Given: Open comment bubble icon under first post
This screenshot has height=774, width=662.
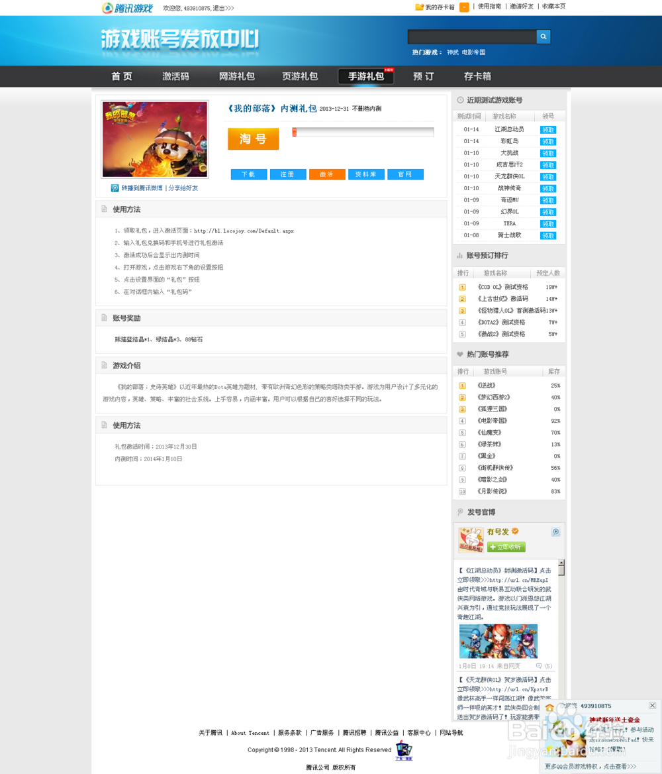Looking at the screenshot, I should [x=539, y=666].
